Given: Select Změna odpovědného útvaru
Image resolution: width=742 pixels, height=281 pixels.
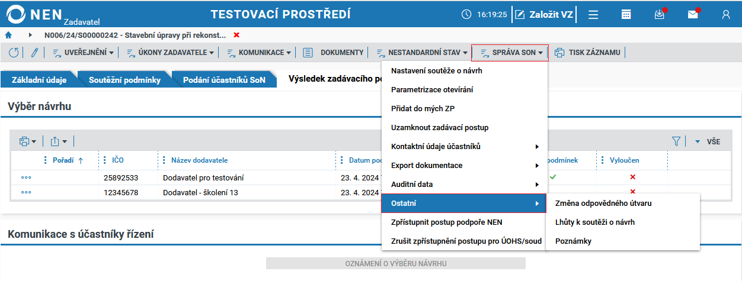Looking at the screenshot, I should (623, 203).
